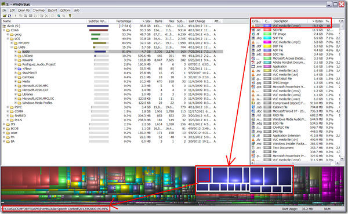
Task: Click the Delete to Recycle Bin icon
Action: (x=42, y=16)
